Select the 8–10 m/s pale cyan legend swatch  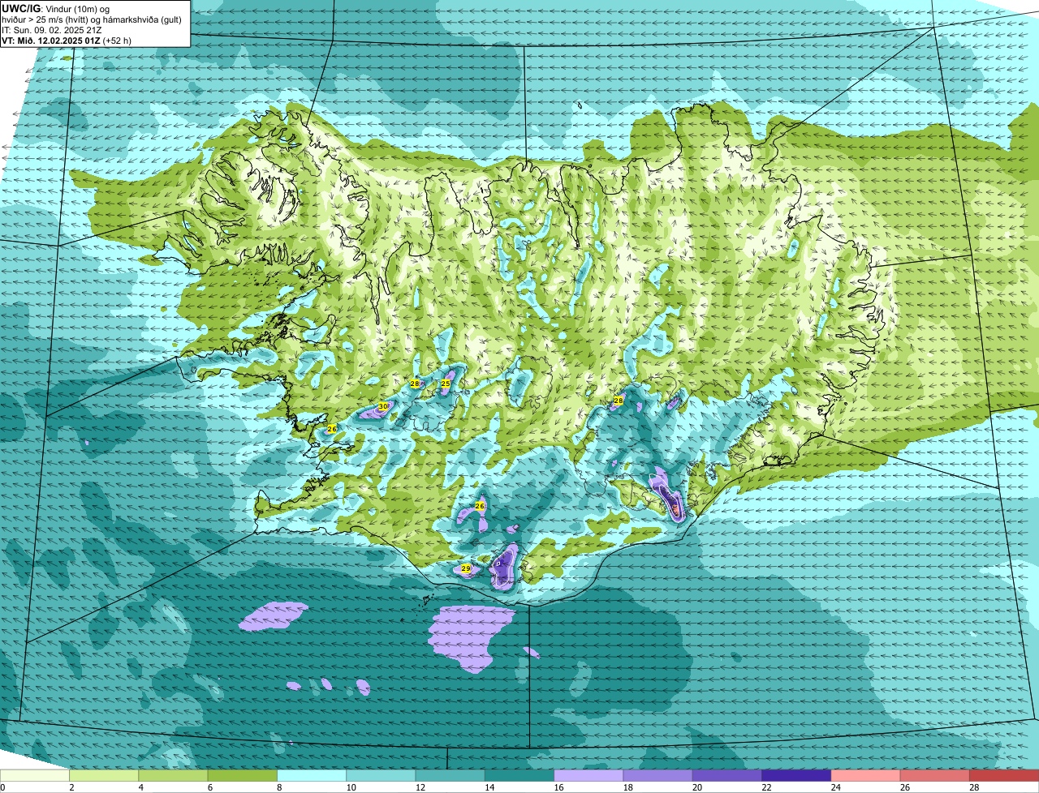coord(312,775)
